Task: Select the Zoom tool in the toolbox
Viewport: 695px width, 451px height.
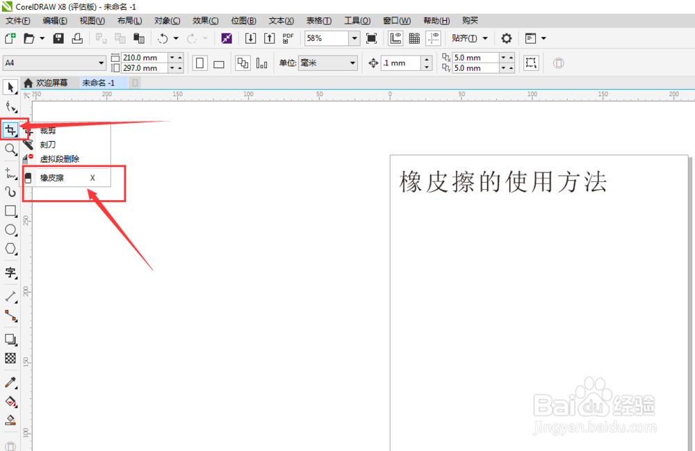Action: point(10,149)
